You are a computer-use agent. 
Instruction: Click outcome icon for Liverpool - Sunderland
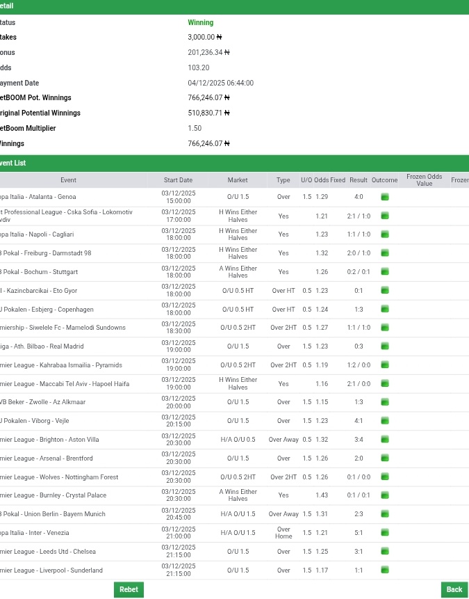385,570
